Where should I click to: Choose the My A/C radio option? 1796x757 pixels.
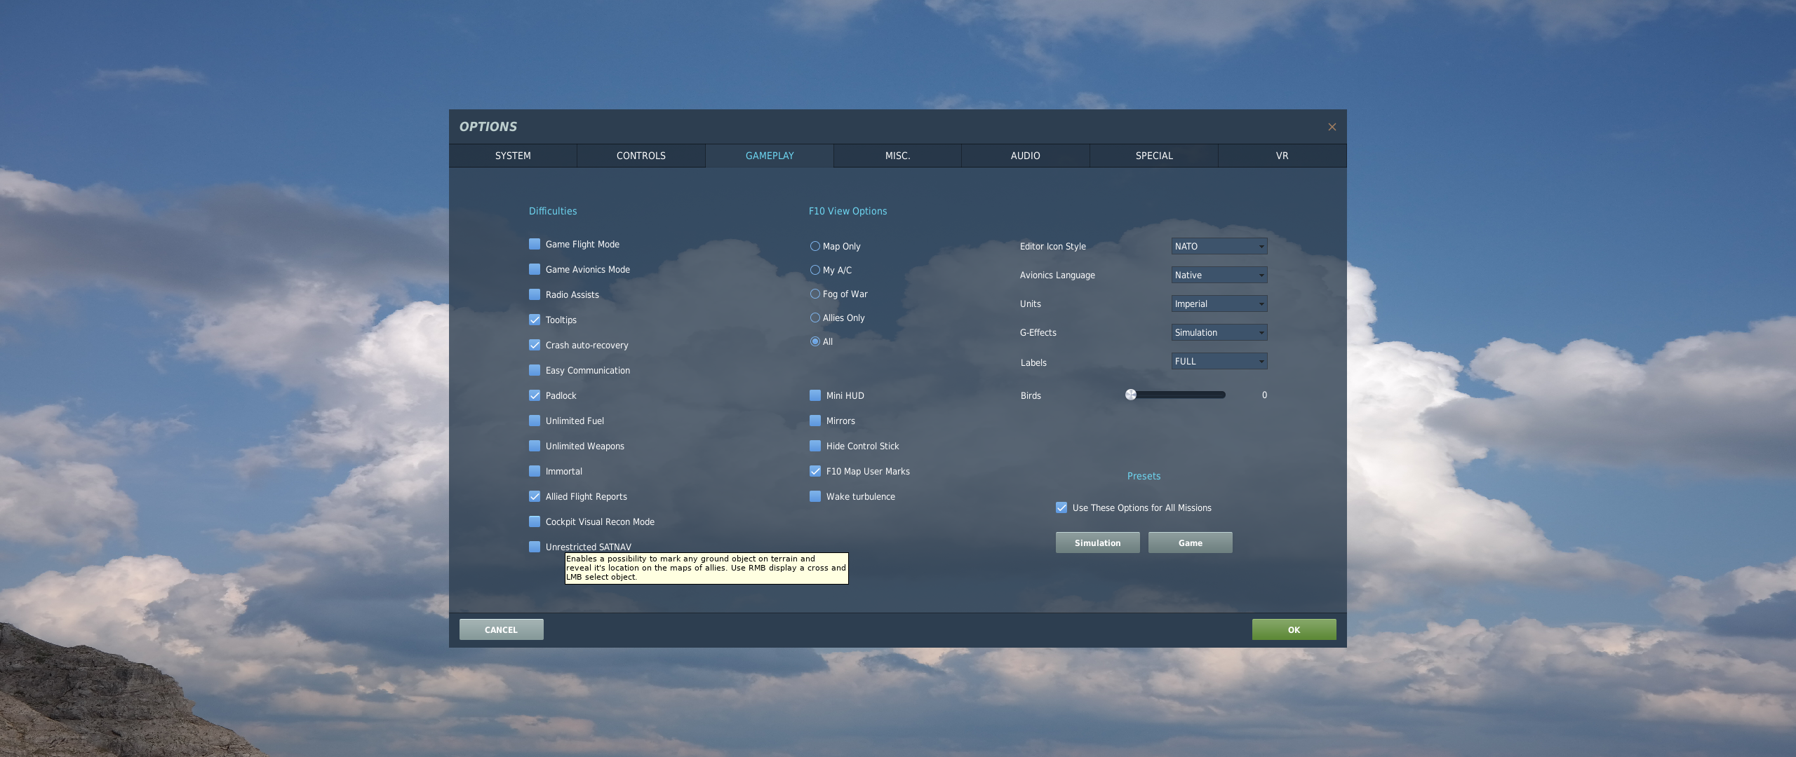[815, 270]
